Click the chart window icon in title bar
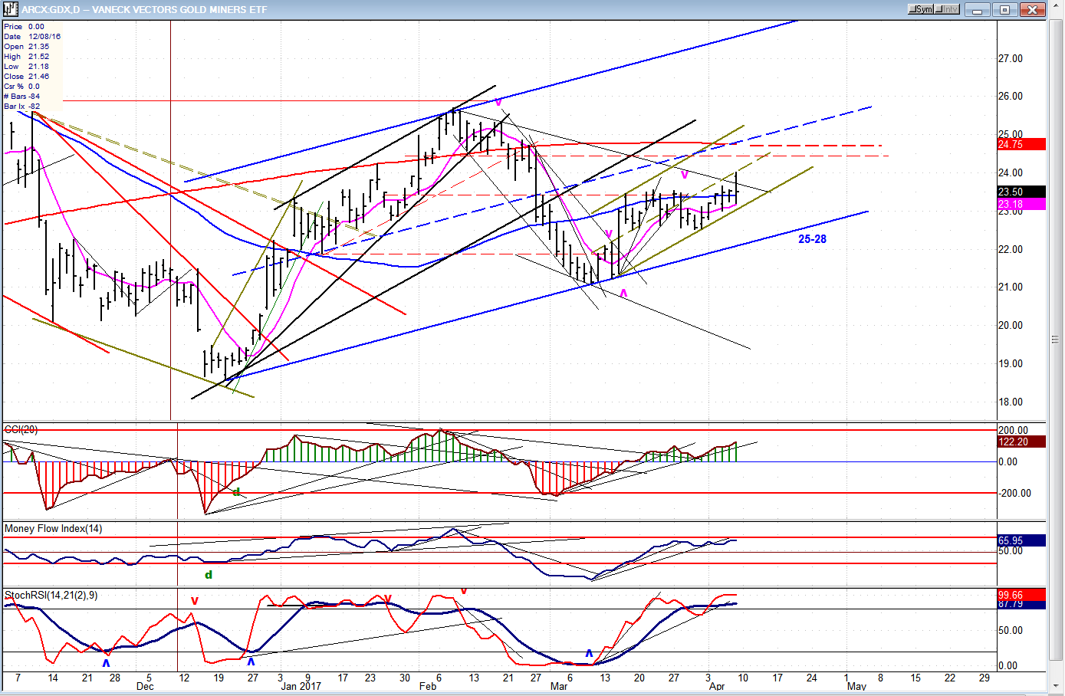Image resolution: width=1065 pixels, height=696 pixels. point(10,9)
